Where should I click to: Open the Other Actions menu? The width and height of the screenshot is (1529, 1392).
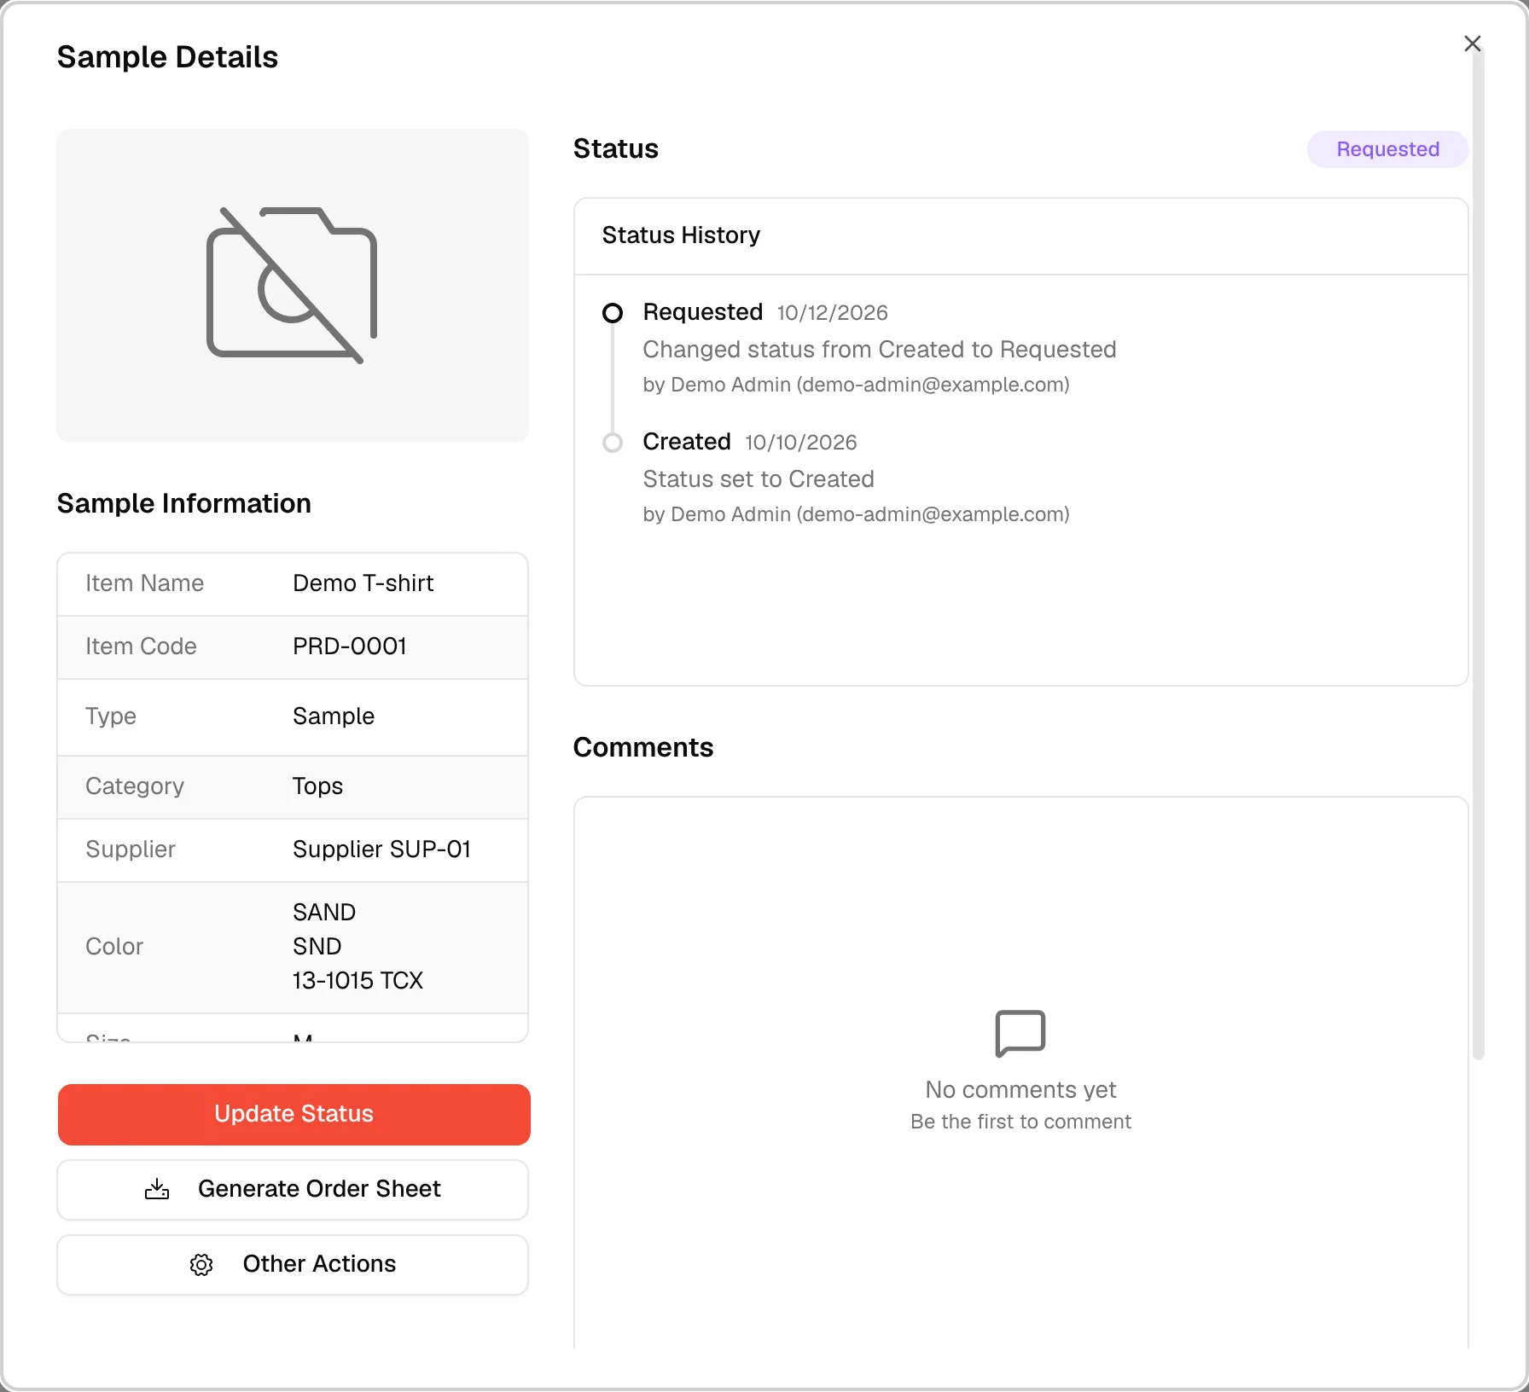[293, 1264]
